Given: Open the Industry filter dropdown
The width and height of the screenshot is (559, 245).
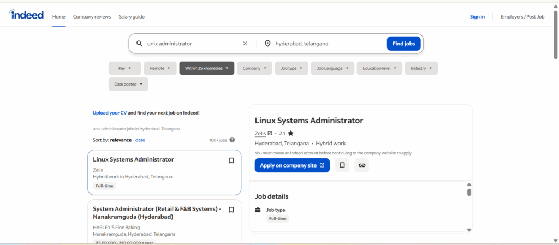Looking at the screenshot, I should coord(421,68).
